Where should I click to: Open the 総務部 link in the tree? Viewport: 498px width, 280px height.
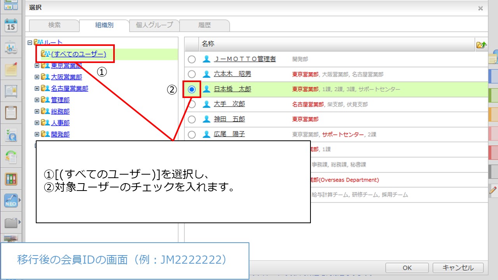coord(60,112)
